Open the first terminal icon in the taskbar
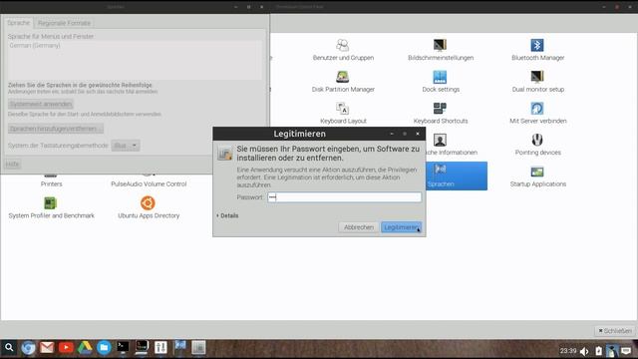 tap(123, 347)
